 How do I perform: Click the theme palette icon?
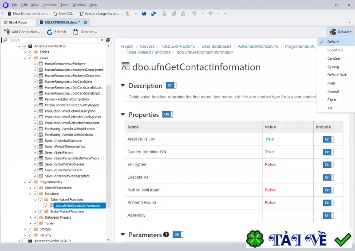coord(333,32)
